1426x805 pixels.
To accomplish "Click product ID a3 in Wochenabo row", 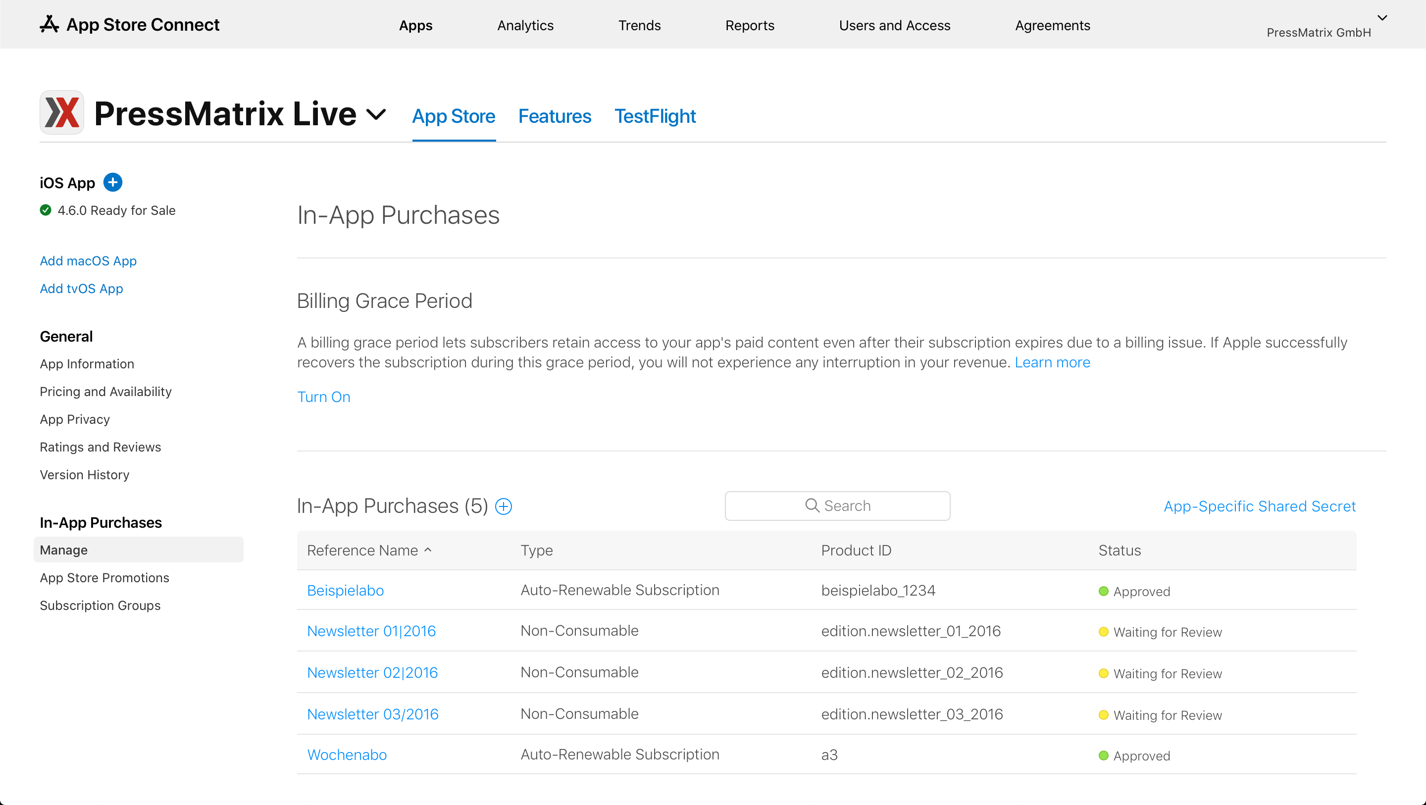I will pyautogui.click(x=829, y=755).
